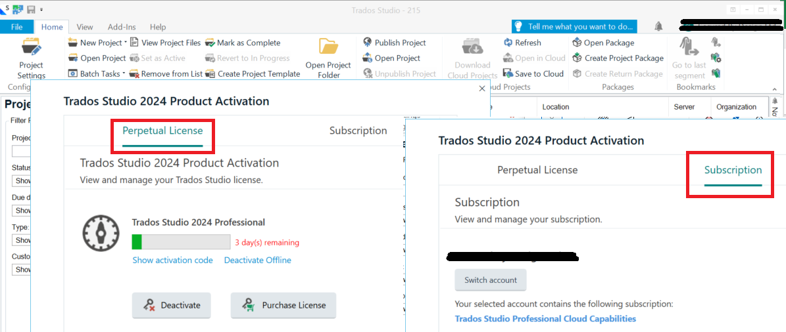Click the Switch account button

click(x=490, y=280)
